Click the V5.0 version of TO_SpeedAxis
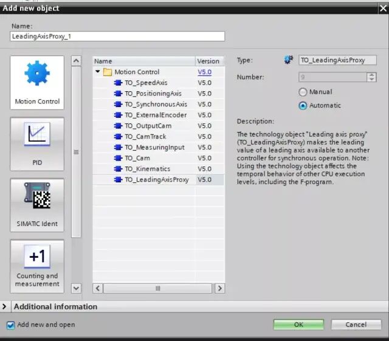Image resolution: width=389 pixels, height=341 pixels. tap(205, 83)
